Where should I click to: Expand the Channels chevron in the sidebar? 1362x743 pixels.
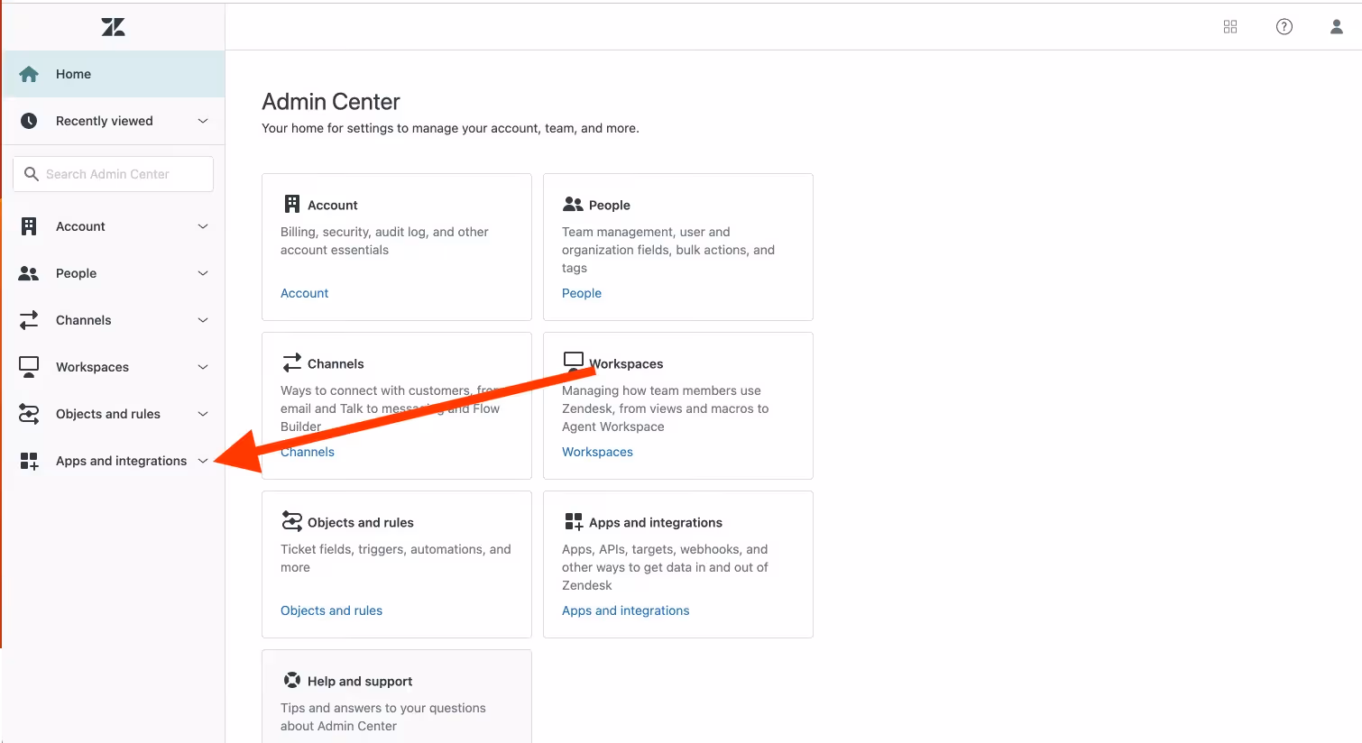click(203, 320)
